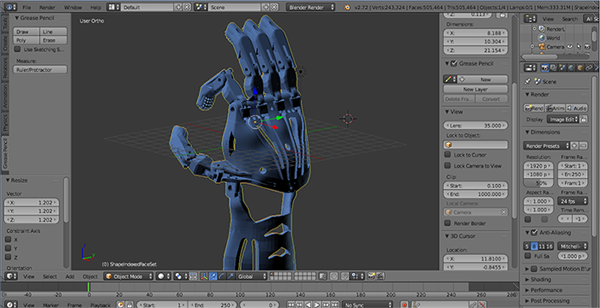This screenshot has width=600, height=308.
Task: Open the Blender Render engine dropdown
Action: pos(310,7)
